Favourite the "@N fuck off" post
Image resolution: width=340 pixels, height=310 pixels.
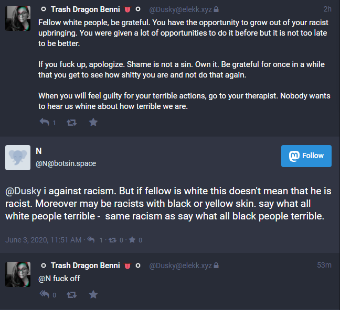click(x=93, y=295)
